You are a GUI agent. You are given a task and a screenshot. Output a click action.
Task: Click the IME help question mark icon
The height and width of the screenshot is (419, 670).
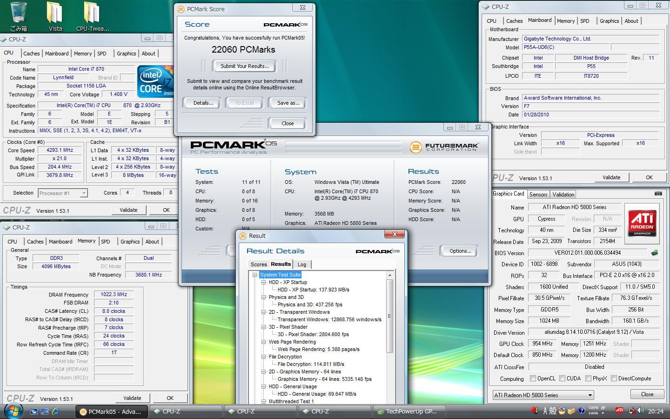581,411
